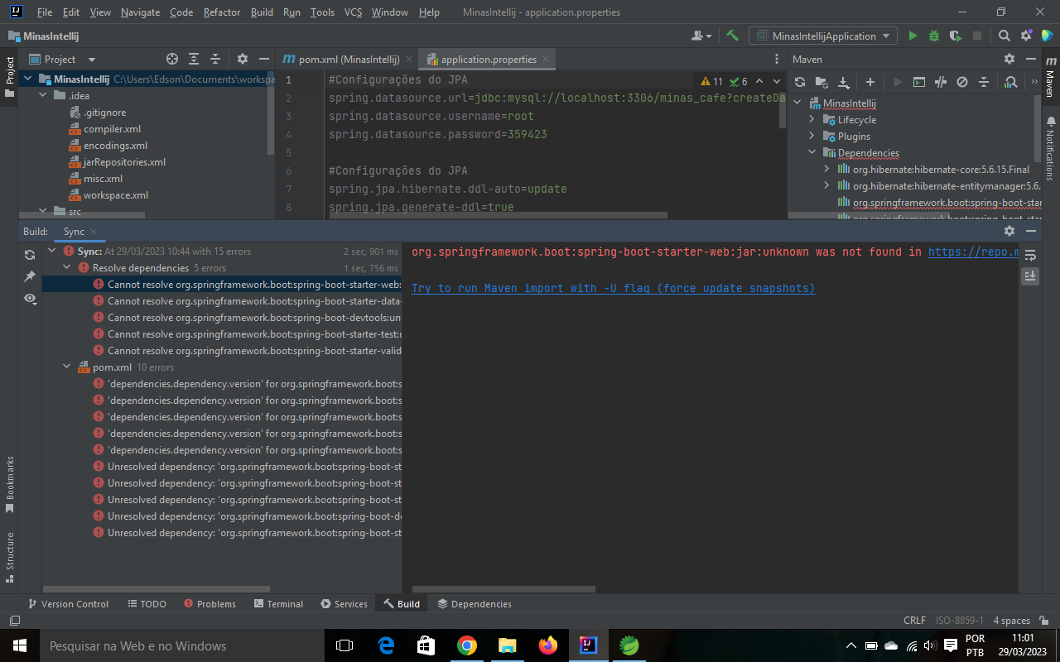
Task: Open the Terminal tool window tab
Action: (x=278, y=604)
